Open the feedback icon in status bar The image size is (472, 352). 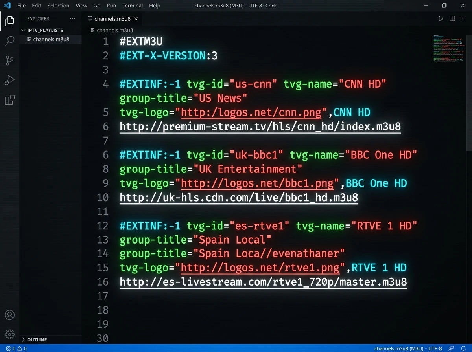452,348
